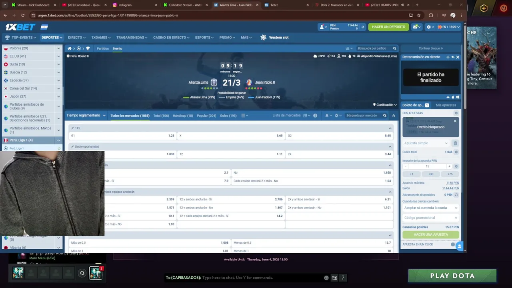Open the ESPORTS menu
Viewport: 512px width, 288px height.
[x=204, y=38]
